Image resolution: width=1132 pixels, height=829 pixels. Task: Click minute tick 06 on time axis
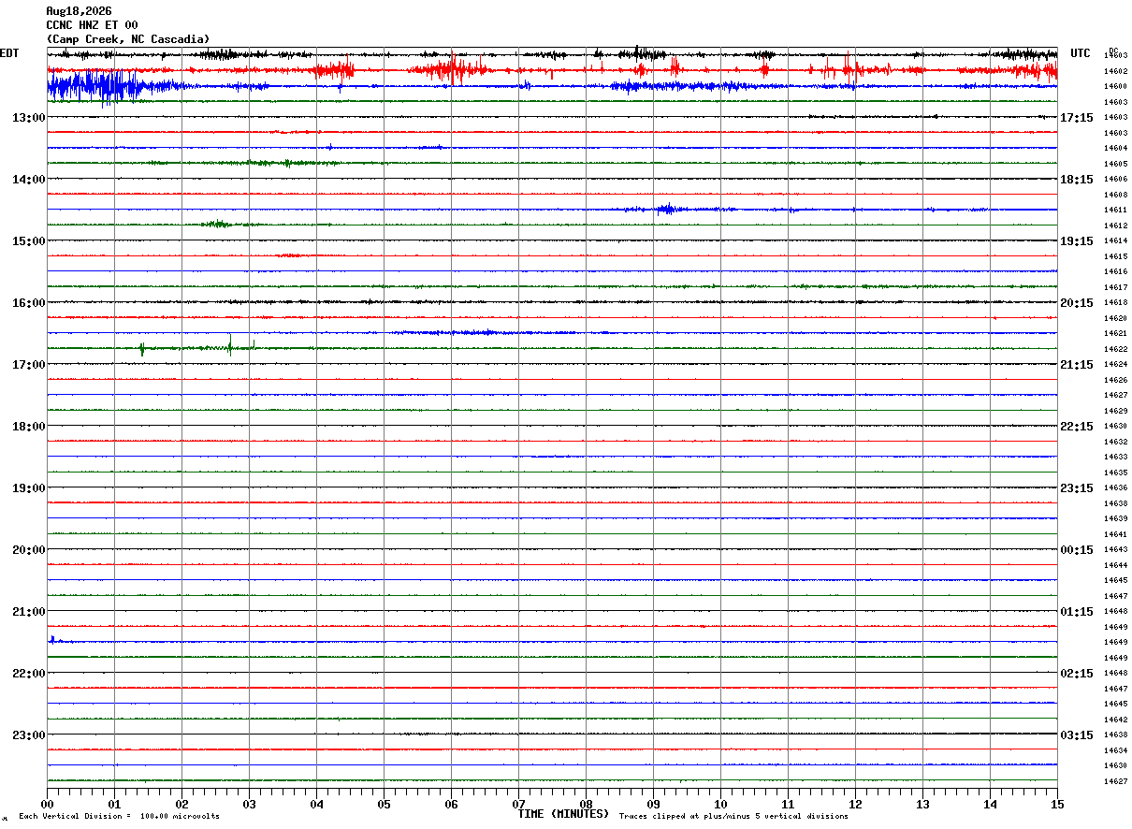[451, 804]
